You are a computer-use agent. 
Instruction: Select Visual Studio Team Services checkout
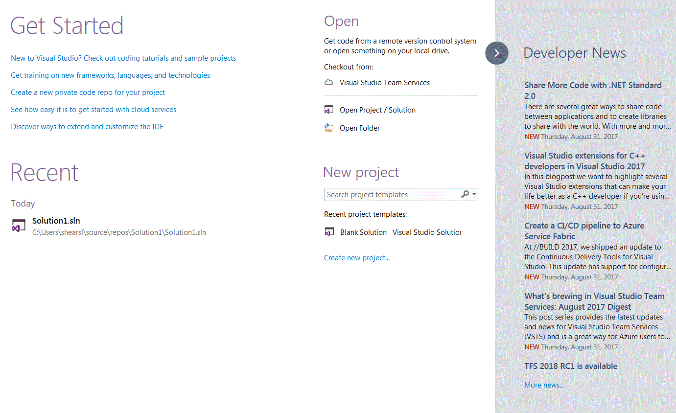385,83
